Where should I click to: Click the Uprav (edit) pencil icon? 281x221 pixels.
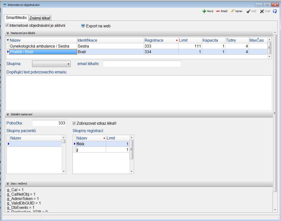point(233,11)
